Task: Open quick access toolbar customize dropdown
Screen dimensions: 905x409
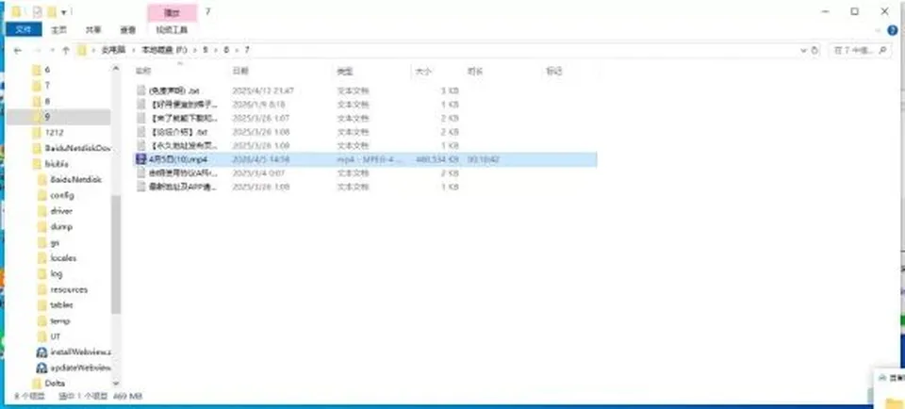Action: click(63, 12)
